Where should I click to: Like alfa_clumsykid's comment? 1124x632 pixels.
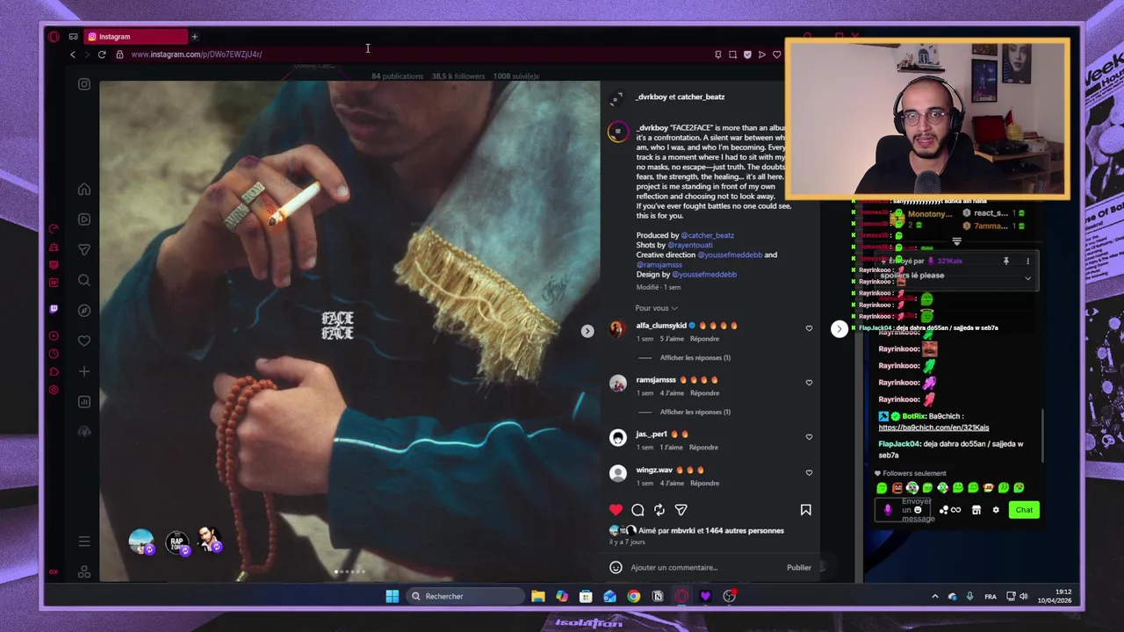[x=809, y=328]
